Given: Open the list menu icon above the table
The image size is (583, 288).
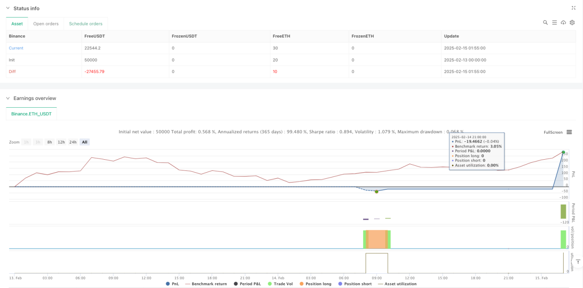Looking at the screenshot, I should (554, 22).
